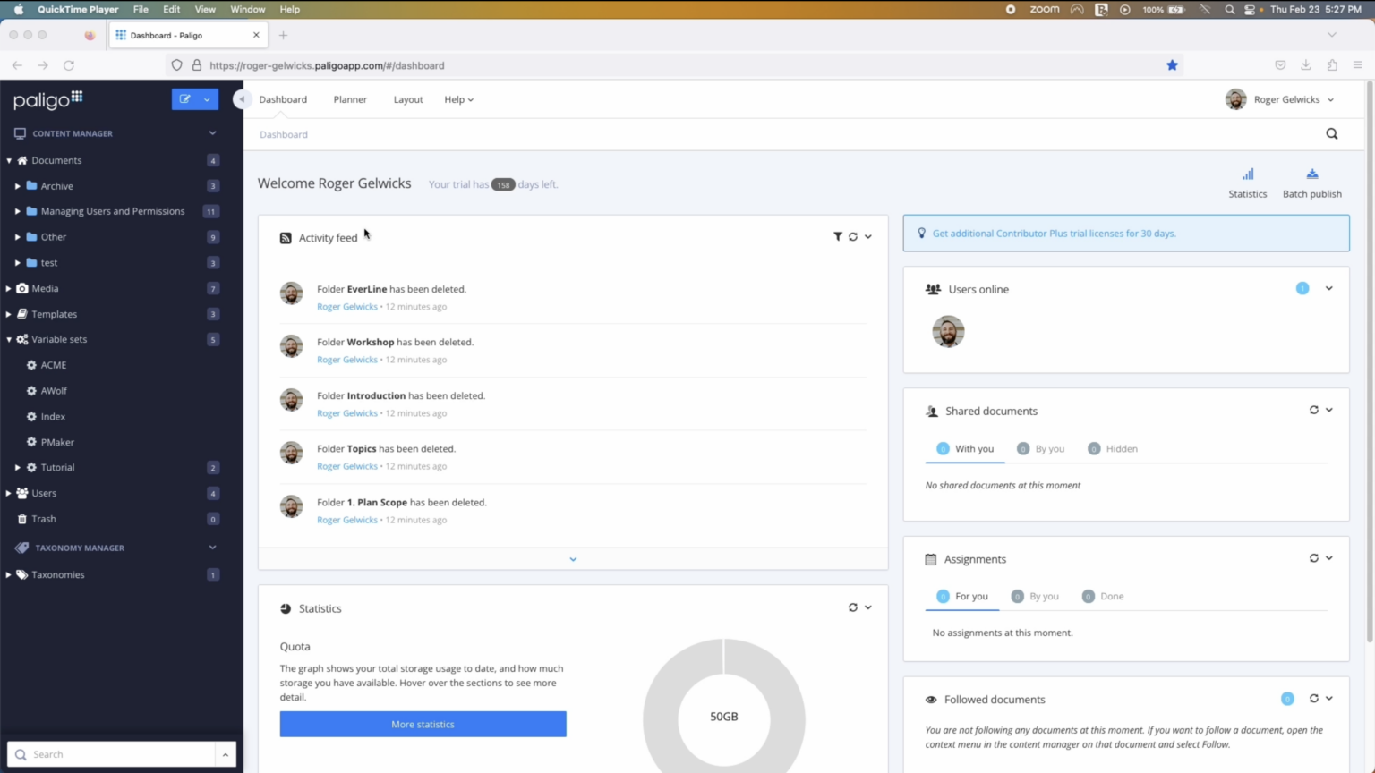Refresh the Followed documents panel
Screen dimensions: 1375x773
1313,699
